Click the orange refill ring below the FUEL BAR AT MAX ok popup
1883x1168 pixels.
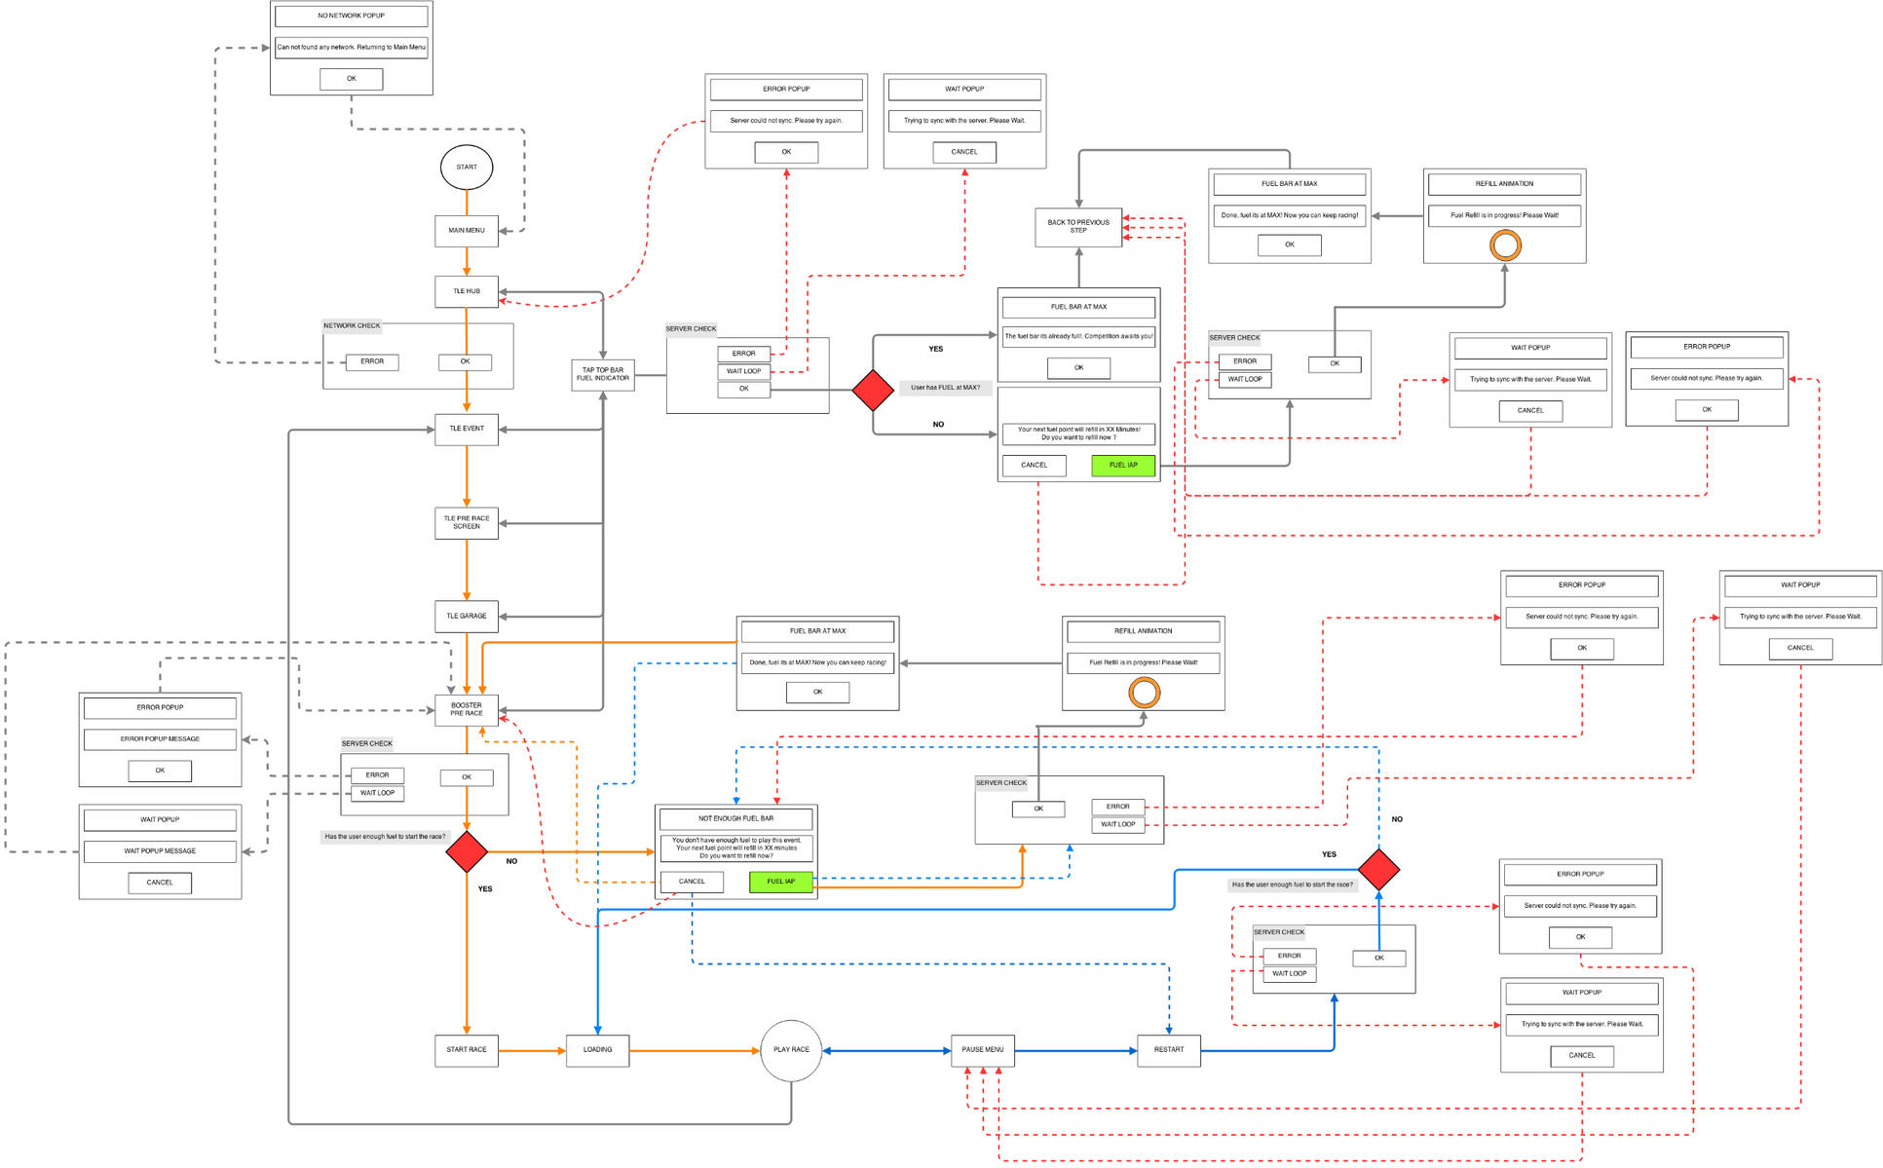[x=1143, y=693]
